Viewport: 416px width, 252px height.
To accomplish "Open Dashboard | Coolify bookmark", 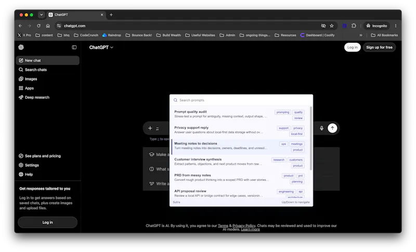I will (317, 35).
